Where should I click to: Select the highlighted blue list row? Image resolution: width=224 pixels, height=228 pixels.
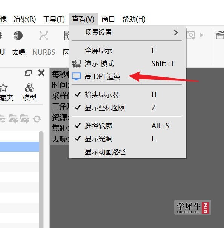20,147
